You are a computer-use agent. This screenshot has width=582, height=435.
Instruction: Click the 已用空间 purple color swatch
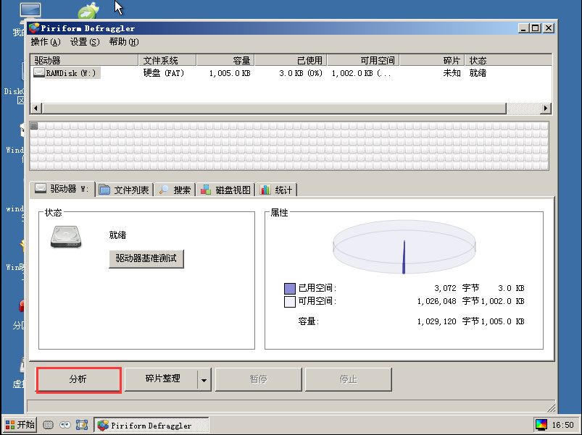[290, 288]
